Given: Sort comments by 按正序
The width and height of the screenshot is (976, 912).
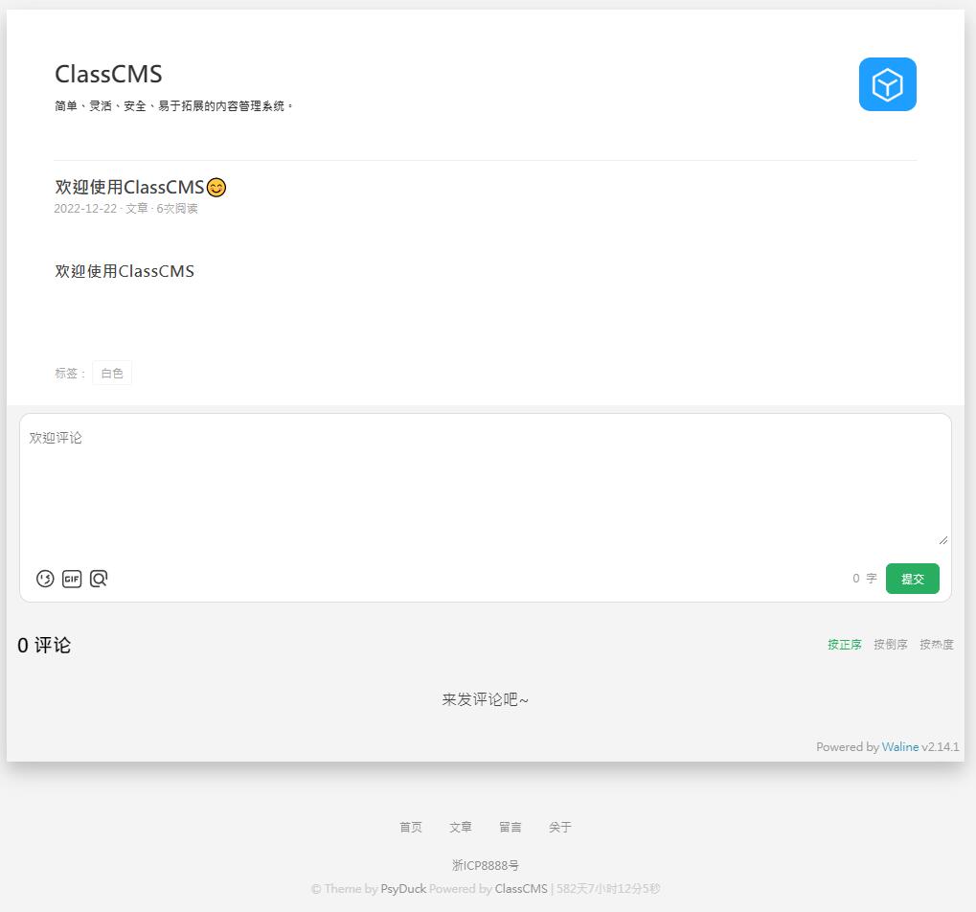Looking at the screenshot, I should click(844, 645).
